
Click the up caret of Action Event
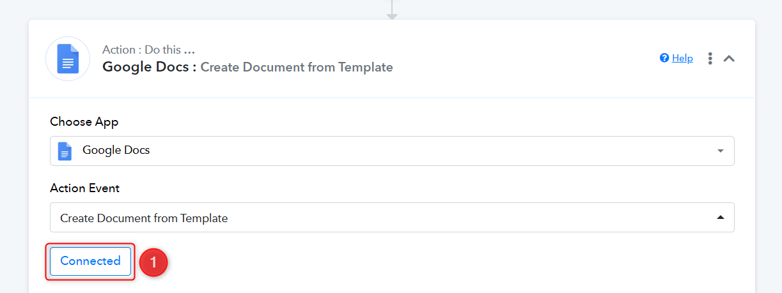[x=721, y=218]
